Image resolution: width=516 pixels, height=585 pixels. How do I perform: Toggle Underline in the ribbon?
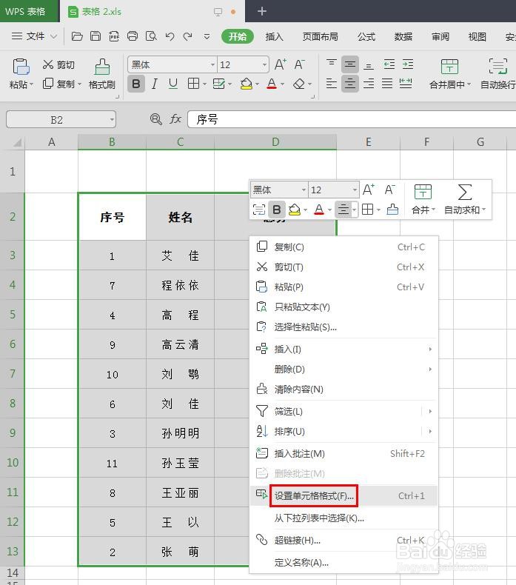coord(172,84)
